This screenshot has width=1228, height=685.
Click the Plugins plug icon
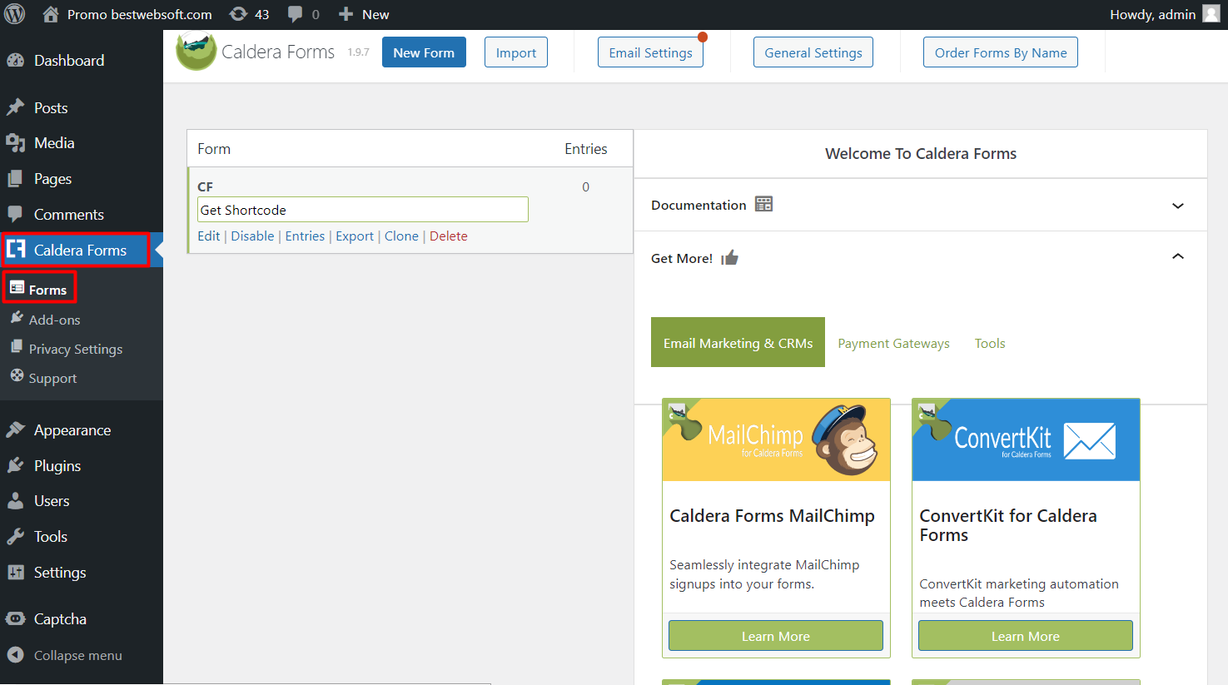click(15, 465)
